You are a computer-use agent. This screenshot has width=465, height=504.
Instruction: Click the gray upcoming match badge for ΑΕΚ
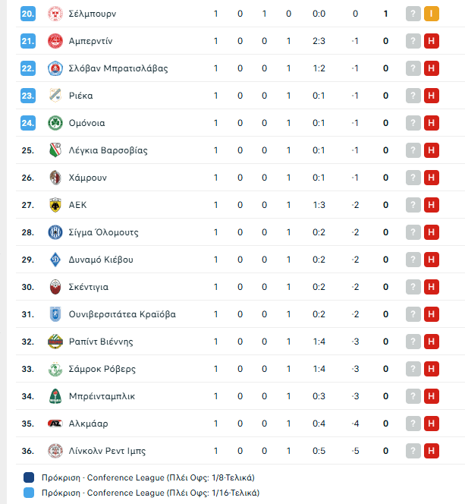413,205
